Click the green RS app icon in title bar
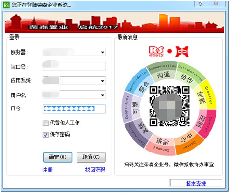The width and height of the screenshot is (230, 193). tap(6, 5)
